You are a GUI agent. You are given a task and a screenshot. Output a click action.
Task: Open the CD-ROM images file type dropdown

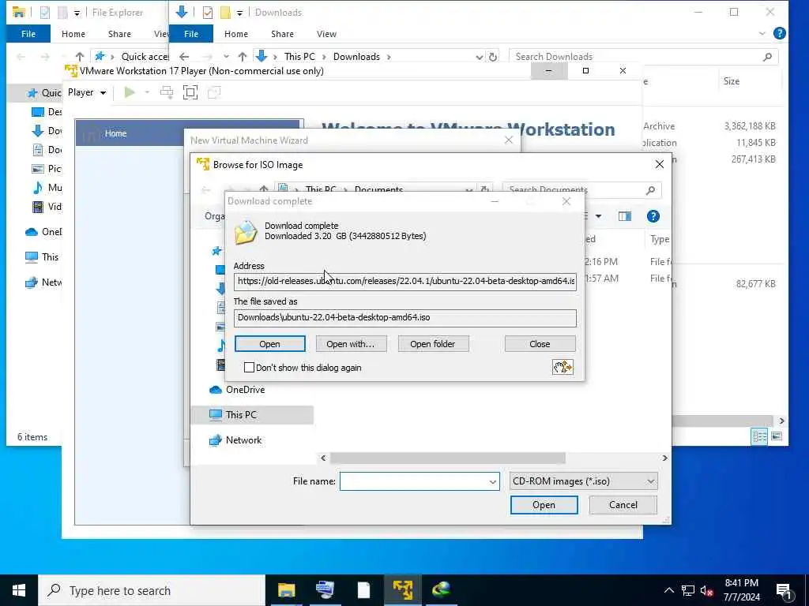(584, 481)
